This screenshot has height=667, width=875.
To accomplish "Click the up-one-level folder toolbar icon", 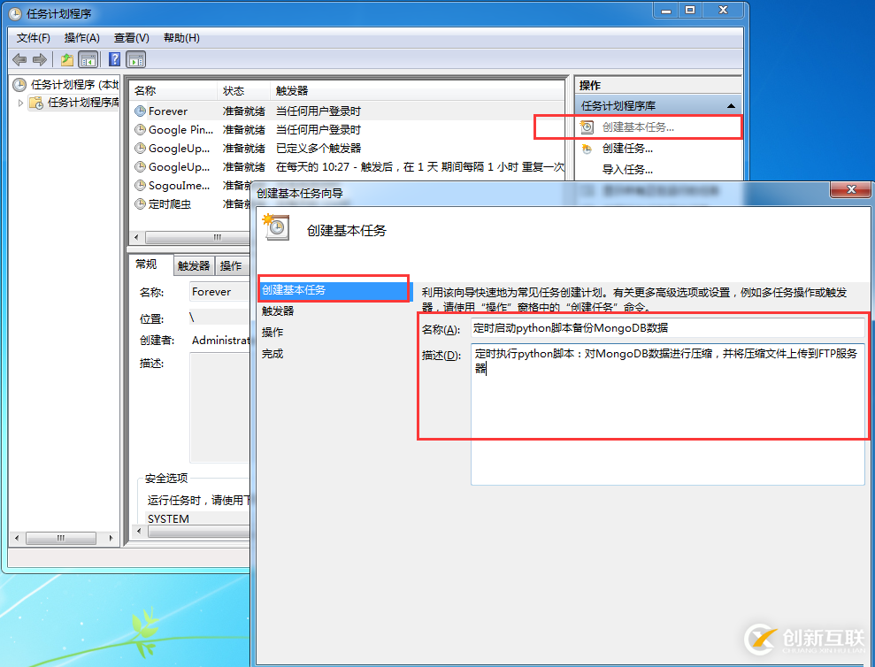I will (67, 59).
